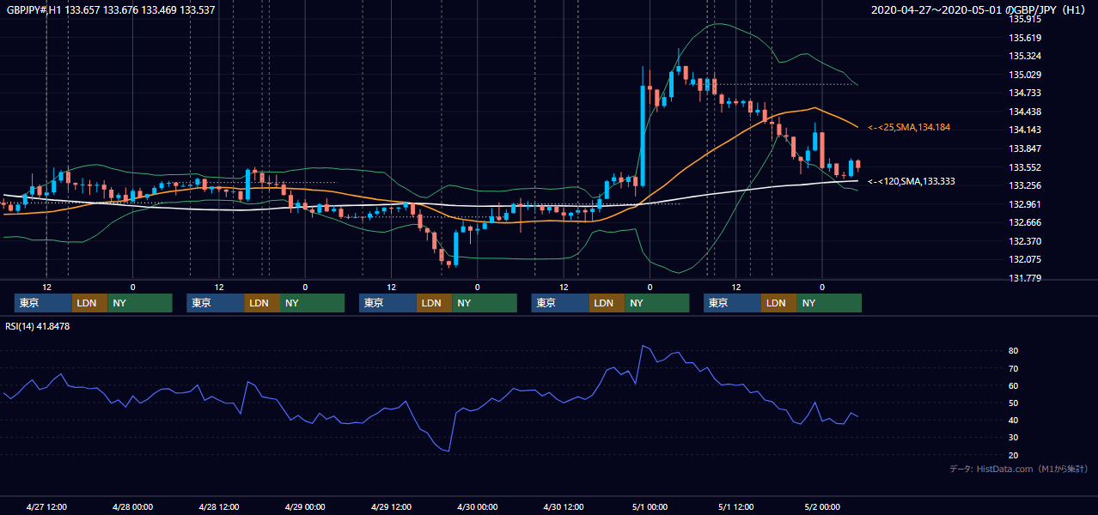The image size is (1098, 515).
Task: Click price axis value 133.256
Action: 1025,185
